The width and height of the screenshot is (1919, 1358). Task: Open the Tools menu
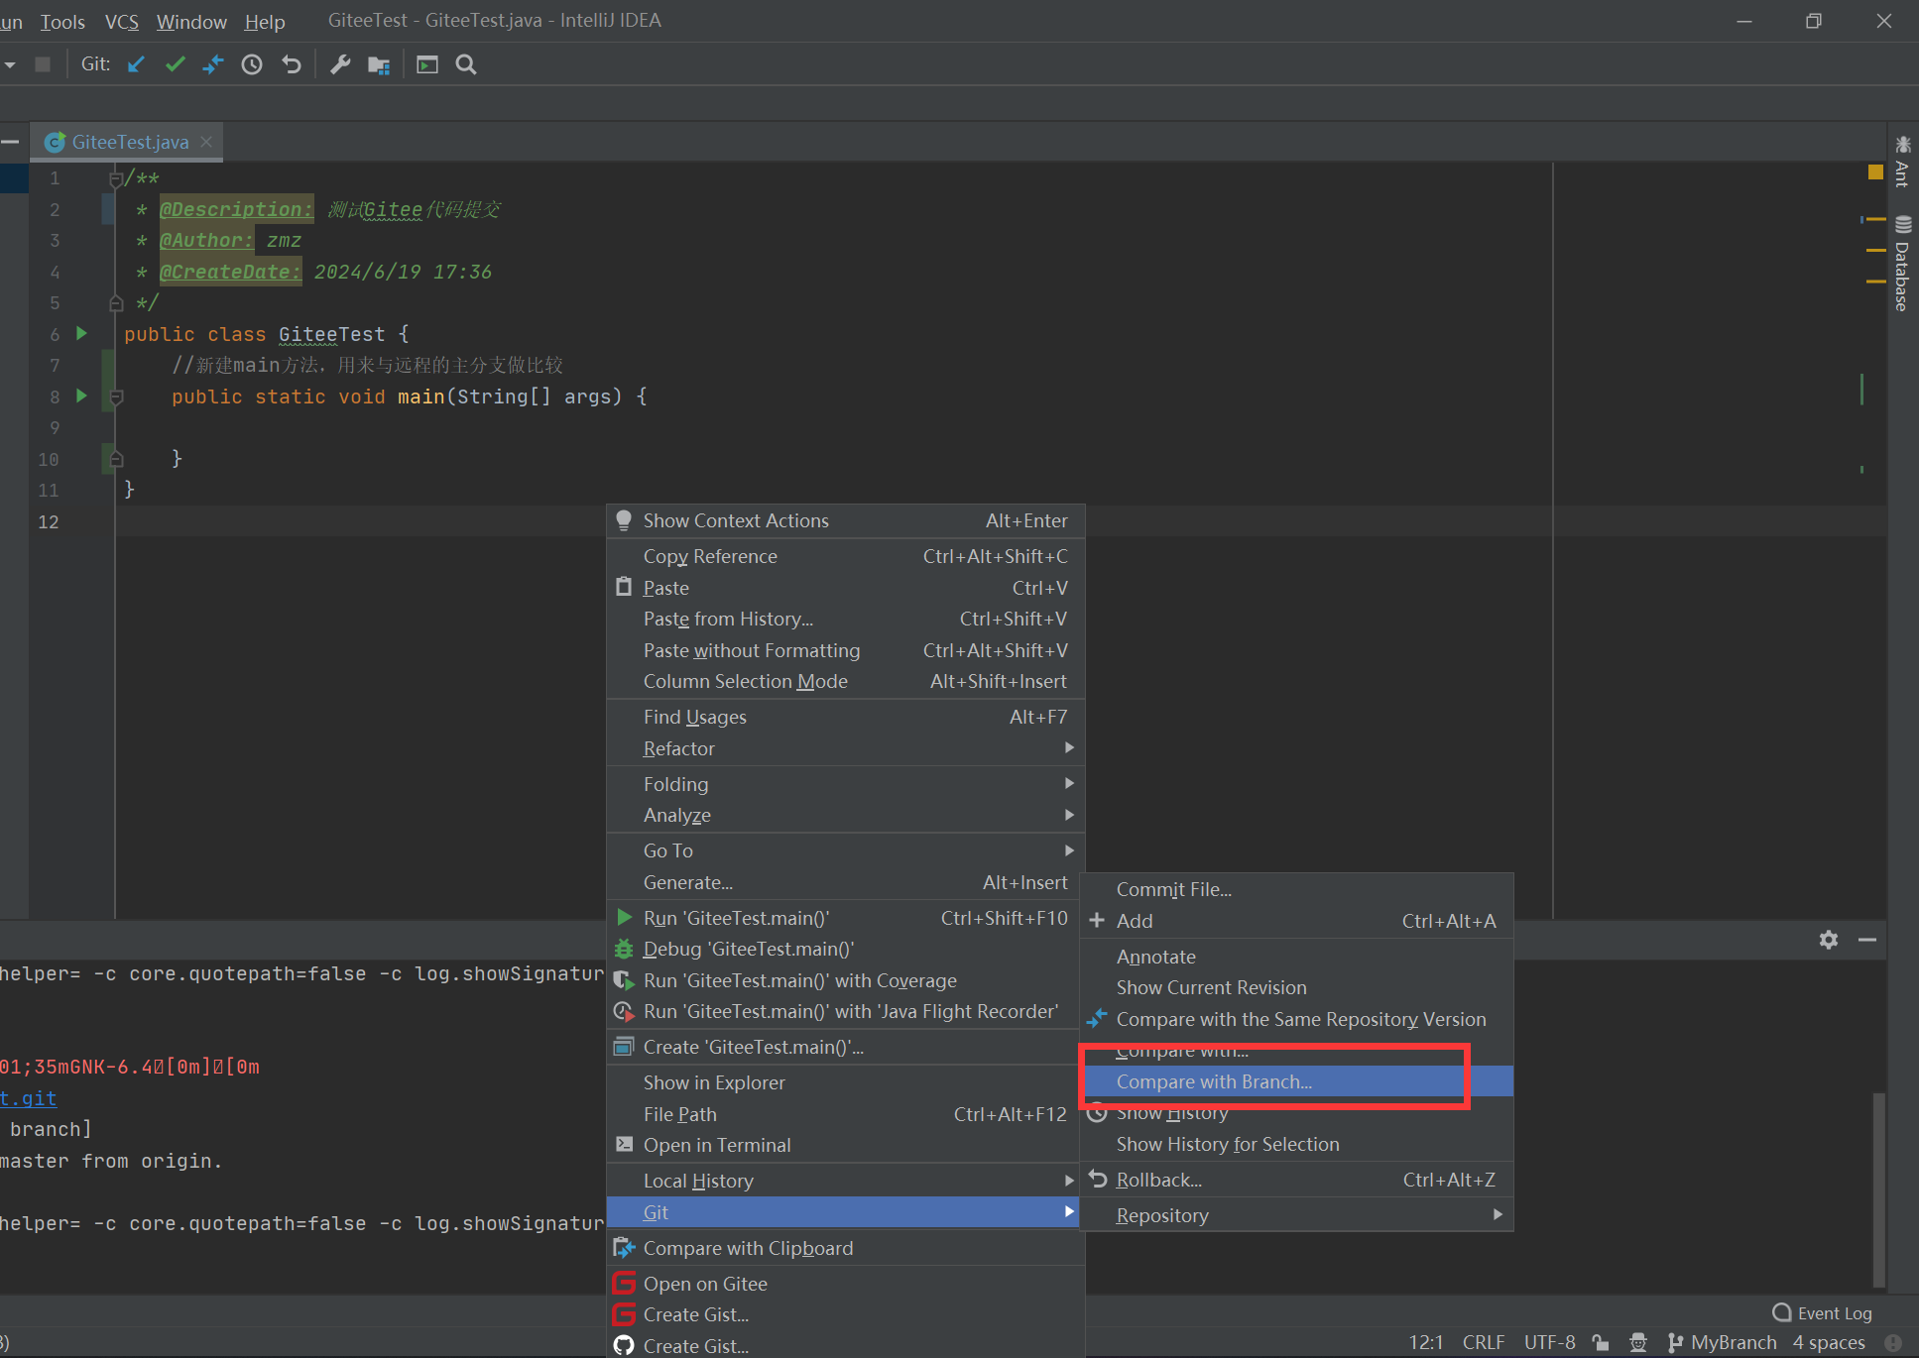point(62,21)
